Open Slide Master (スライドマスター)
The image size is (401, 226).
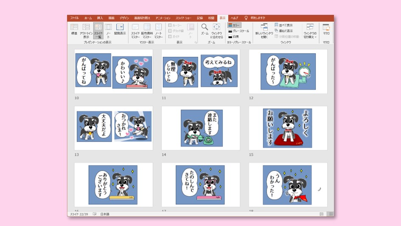pyautogui.click(x=135, y=31)
